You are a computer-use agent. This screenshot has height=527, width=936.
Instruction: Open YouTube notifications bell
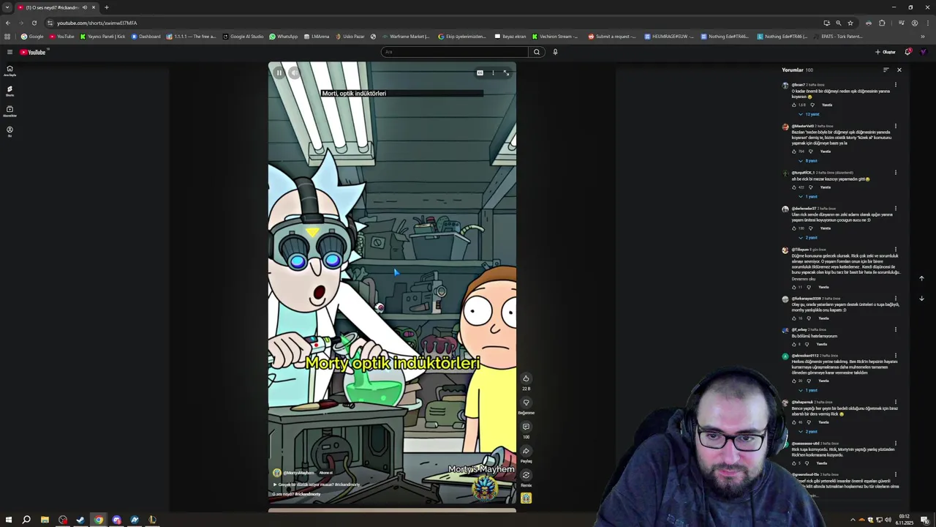coord(908,52)
